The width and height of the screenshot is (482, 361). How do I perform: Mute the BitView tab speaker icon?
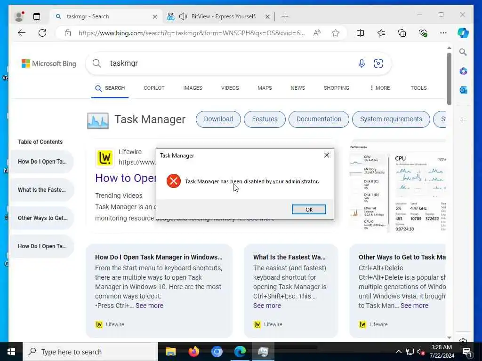pyautogui.click(x=183, y=16)
